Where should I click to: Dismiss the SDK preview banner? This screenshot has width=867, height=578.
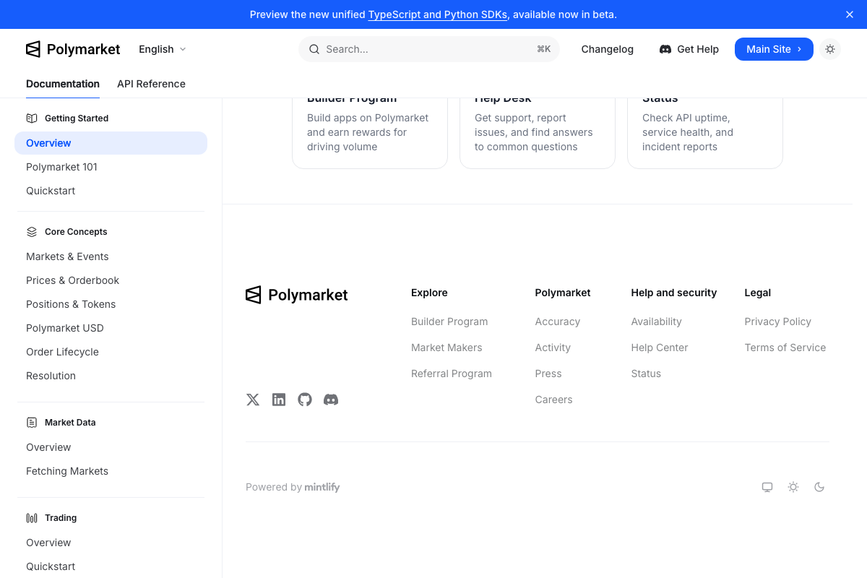tap(850, 14)
